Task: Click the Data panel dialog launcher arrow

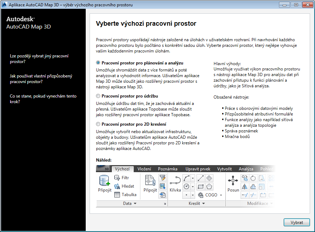Action: pos(165,204)
